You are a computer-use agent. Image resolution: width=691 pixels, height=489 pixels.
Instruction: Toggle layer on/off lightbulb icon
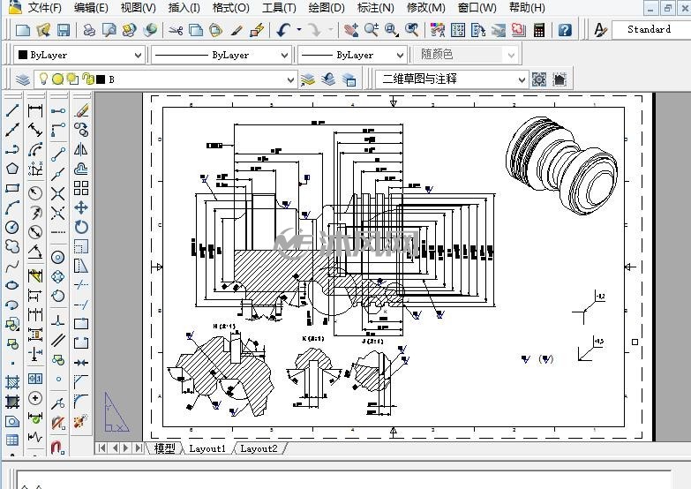tap(43, 79)
